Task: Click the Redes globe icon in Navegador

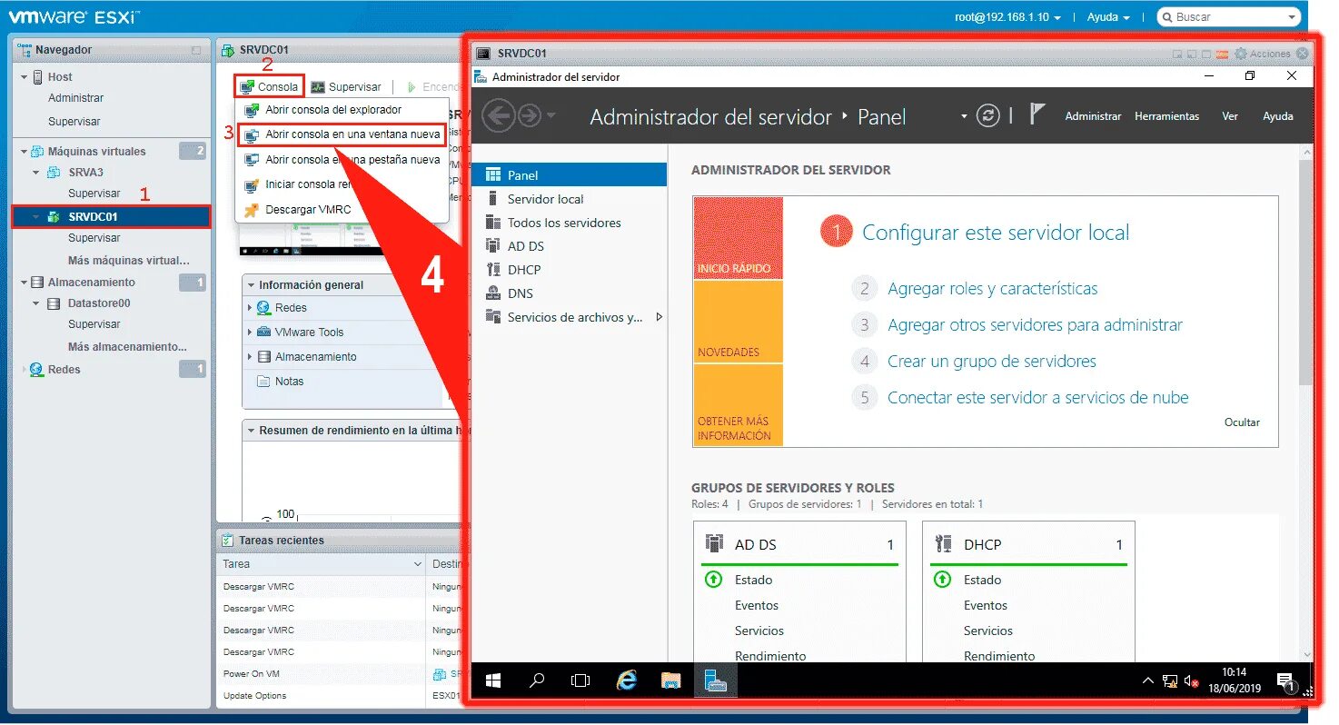Action: coord(37,370)
